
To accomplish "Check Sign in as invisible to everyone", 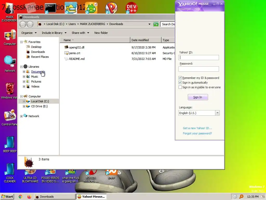I will click(180, 87).
